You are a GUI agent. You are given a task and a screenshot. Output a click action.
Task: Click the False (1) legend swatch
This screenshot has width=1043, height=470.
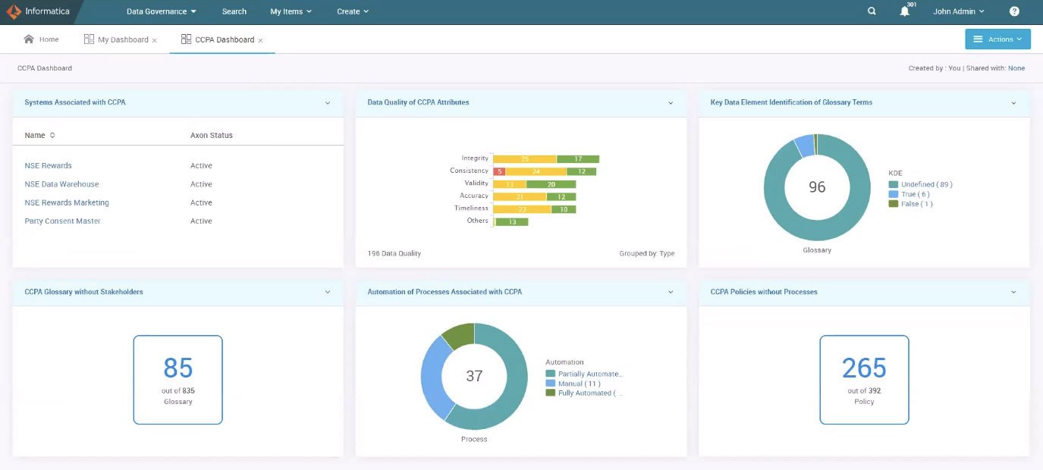pyautogui.click(x=894, y=203)
